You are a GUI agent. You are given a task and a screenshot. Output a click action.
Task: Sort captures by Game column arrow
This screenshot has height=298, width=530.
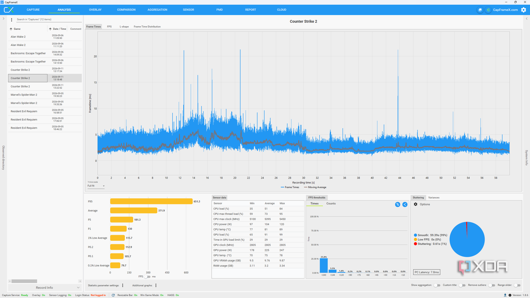pyautogui.click(x=11, y=29)
